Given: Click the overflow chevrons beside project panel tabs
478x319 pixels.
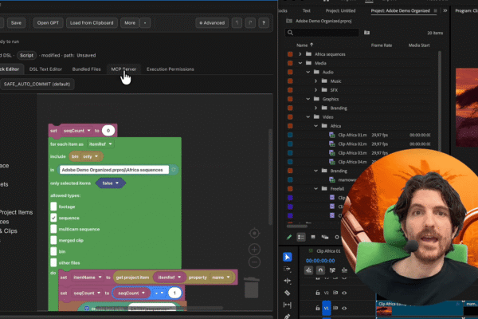Looking at the screenshot, I should [x=445, y=10].
